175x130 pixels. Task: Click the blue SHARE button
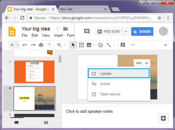tap(142, 31)
